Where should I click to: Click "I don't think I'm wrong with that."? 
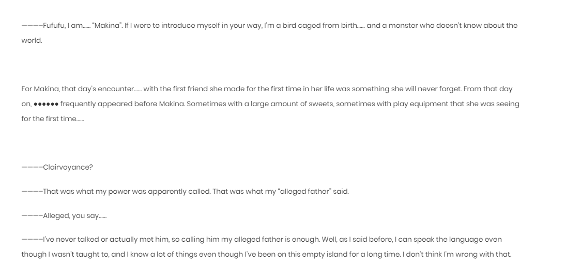[x=457, y=254]
